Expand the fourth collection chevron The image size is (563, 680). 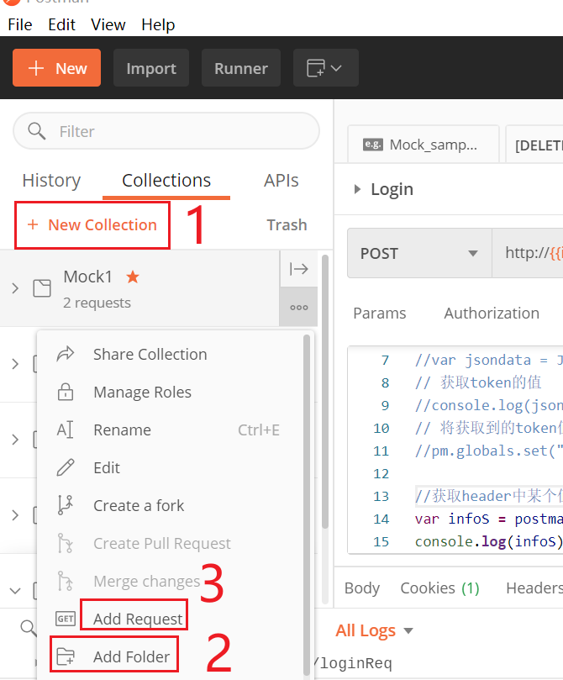click(15, 514)
